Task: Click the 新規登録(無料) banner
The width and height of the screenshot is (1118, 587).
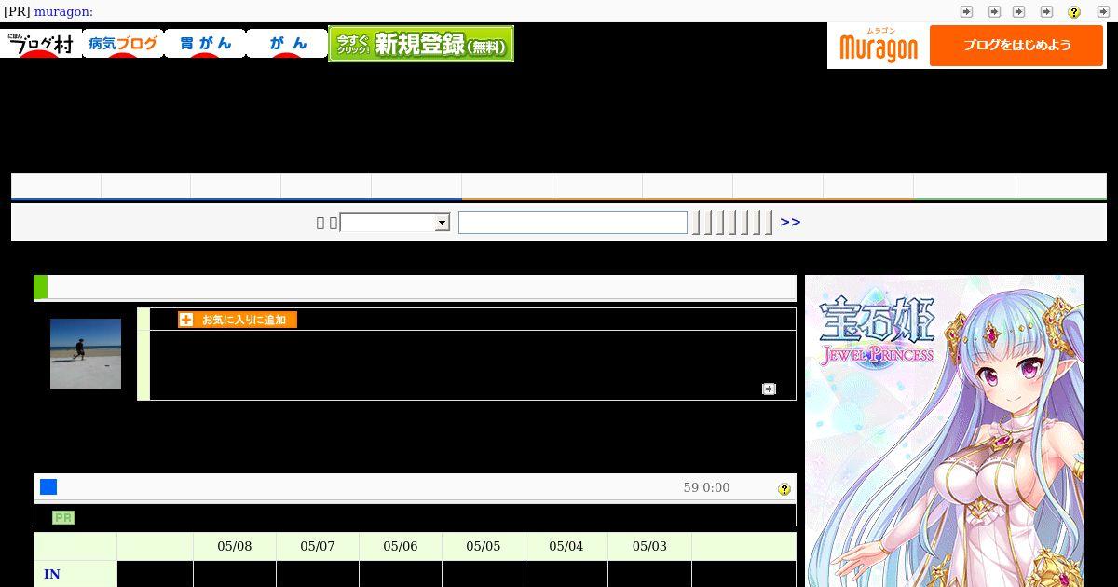Action: pyautogui.click(x=421, y=44)
